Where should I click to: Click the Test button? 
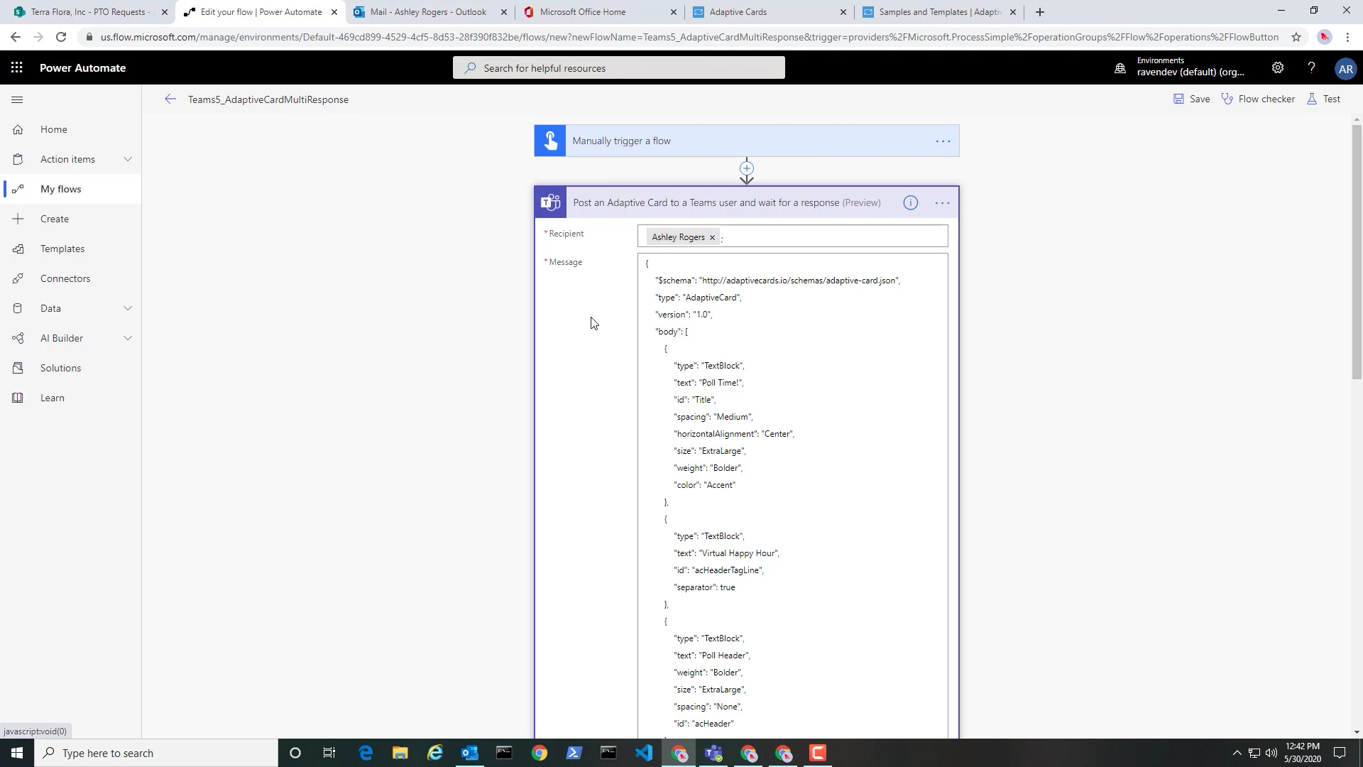[1324, 99]
